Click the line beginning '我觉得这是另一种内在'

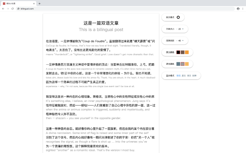point(100,96)
